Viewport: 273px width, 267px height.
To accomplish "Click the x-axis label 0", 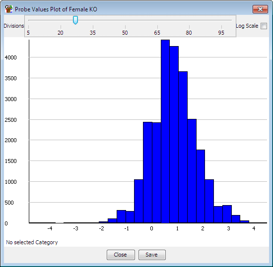I will [151, 228].
